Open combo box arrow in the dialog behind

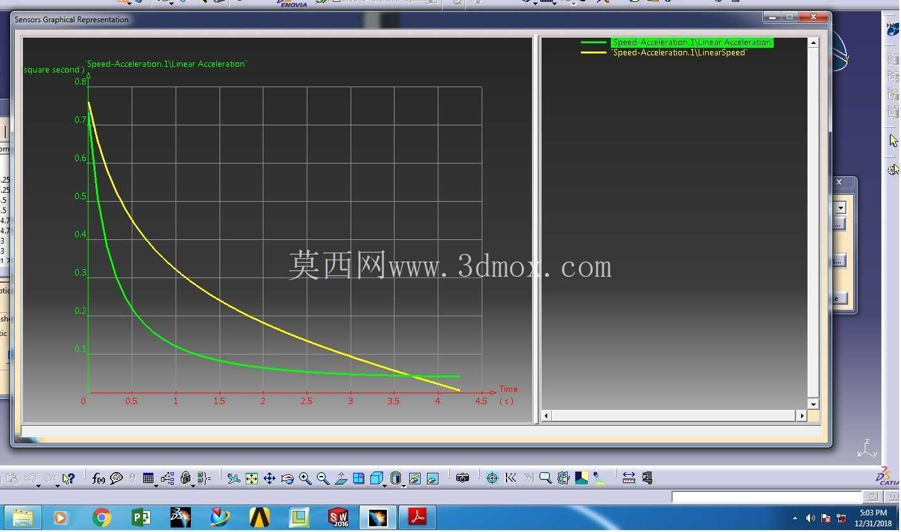pyautogui.click(x=841, y=208)
